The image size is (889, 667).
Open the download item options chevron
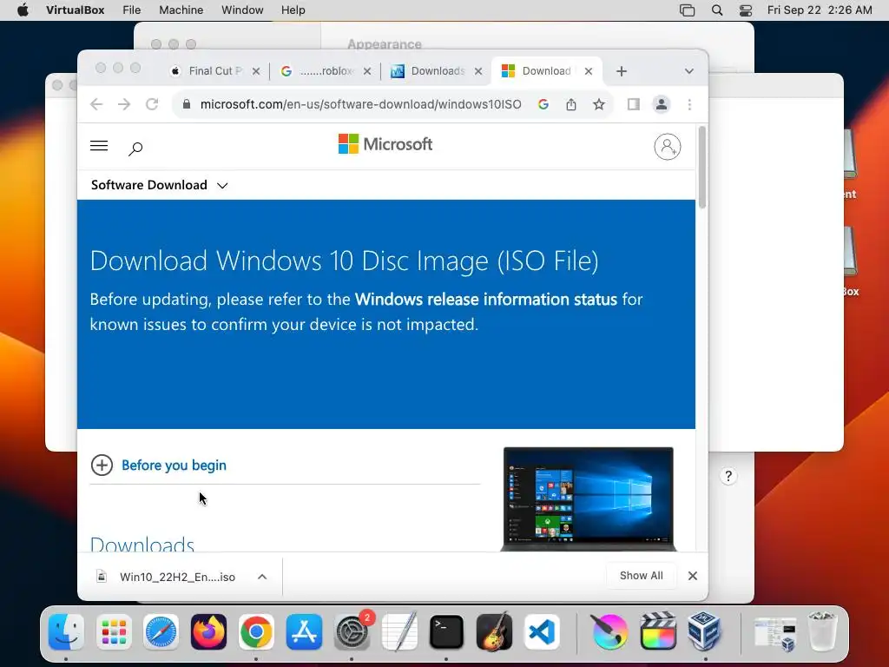pos(262,577)
